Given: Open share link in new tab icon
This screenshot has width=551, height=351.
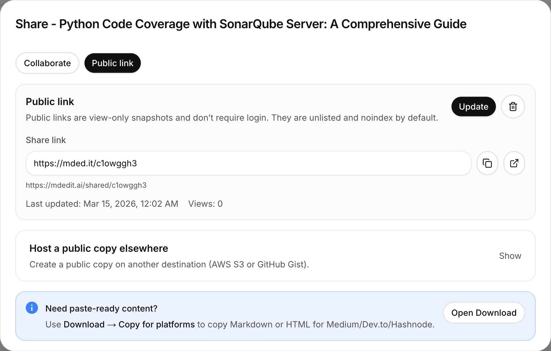Looking at the screenshot, I should [514, 163].
